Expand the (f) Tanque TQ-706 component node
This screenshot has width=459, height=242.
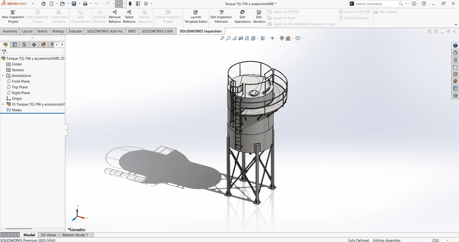[3, 104]
